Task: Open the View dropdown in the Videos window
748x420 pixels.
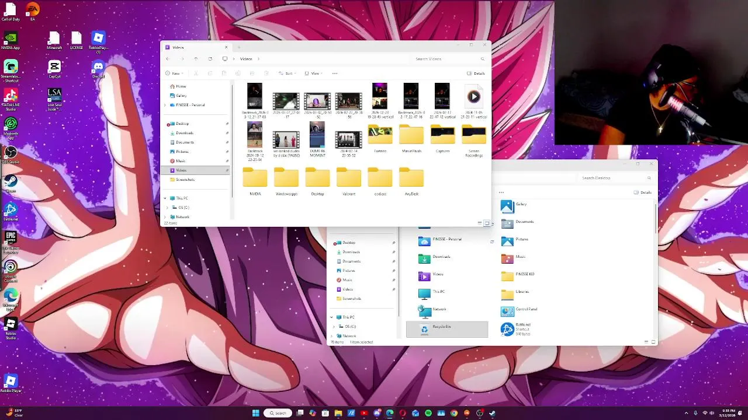Action: point(314,73)
